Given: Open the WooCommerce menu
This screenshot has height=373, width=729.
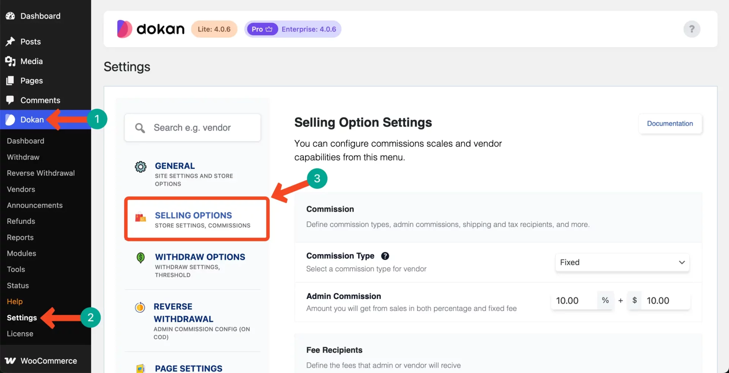Looking at the screenshot, I should coord(46,360).
